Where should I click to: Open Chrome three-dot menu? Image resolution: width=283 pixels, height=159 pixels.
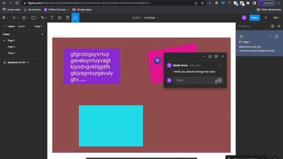[279, 3]
